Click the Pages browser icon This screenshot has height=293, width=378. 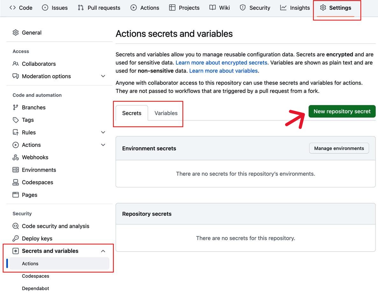coord(16,195)
